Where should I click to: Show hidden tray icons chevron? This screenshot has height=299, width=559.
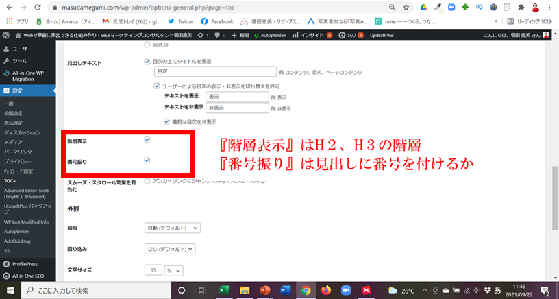(x=425, y=291)
